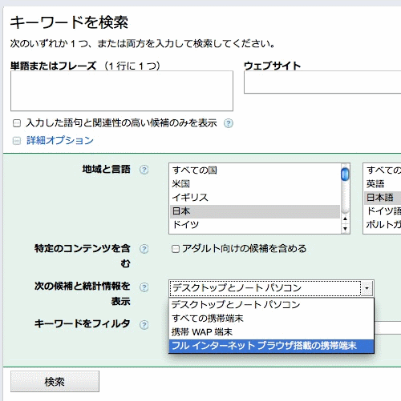Focus the 単語またはフレーズ text area
The width and height of the screenshot is (401, 401).
[x=122, y=91]
